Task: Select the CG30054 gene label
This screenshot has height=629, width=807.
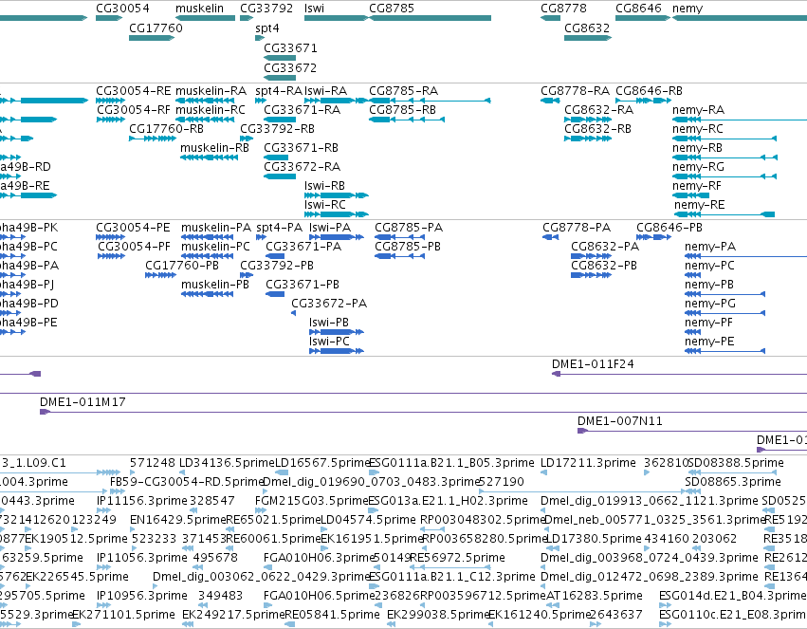Action: pos(122,9)
